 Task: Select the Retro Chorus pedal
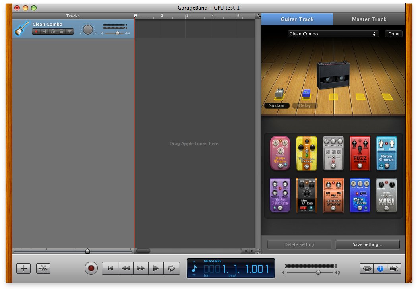click(x=387, y=153)
